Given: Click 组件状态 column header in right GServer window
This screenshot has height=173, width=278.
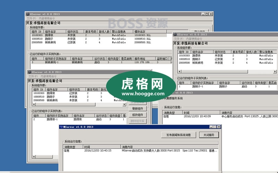Looking at the screenshot, I should (x=222, y=52).
